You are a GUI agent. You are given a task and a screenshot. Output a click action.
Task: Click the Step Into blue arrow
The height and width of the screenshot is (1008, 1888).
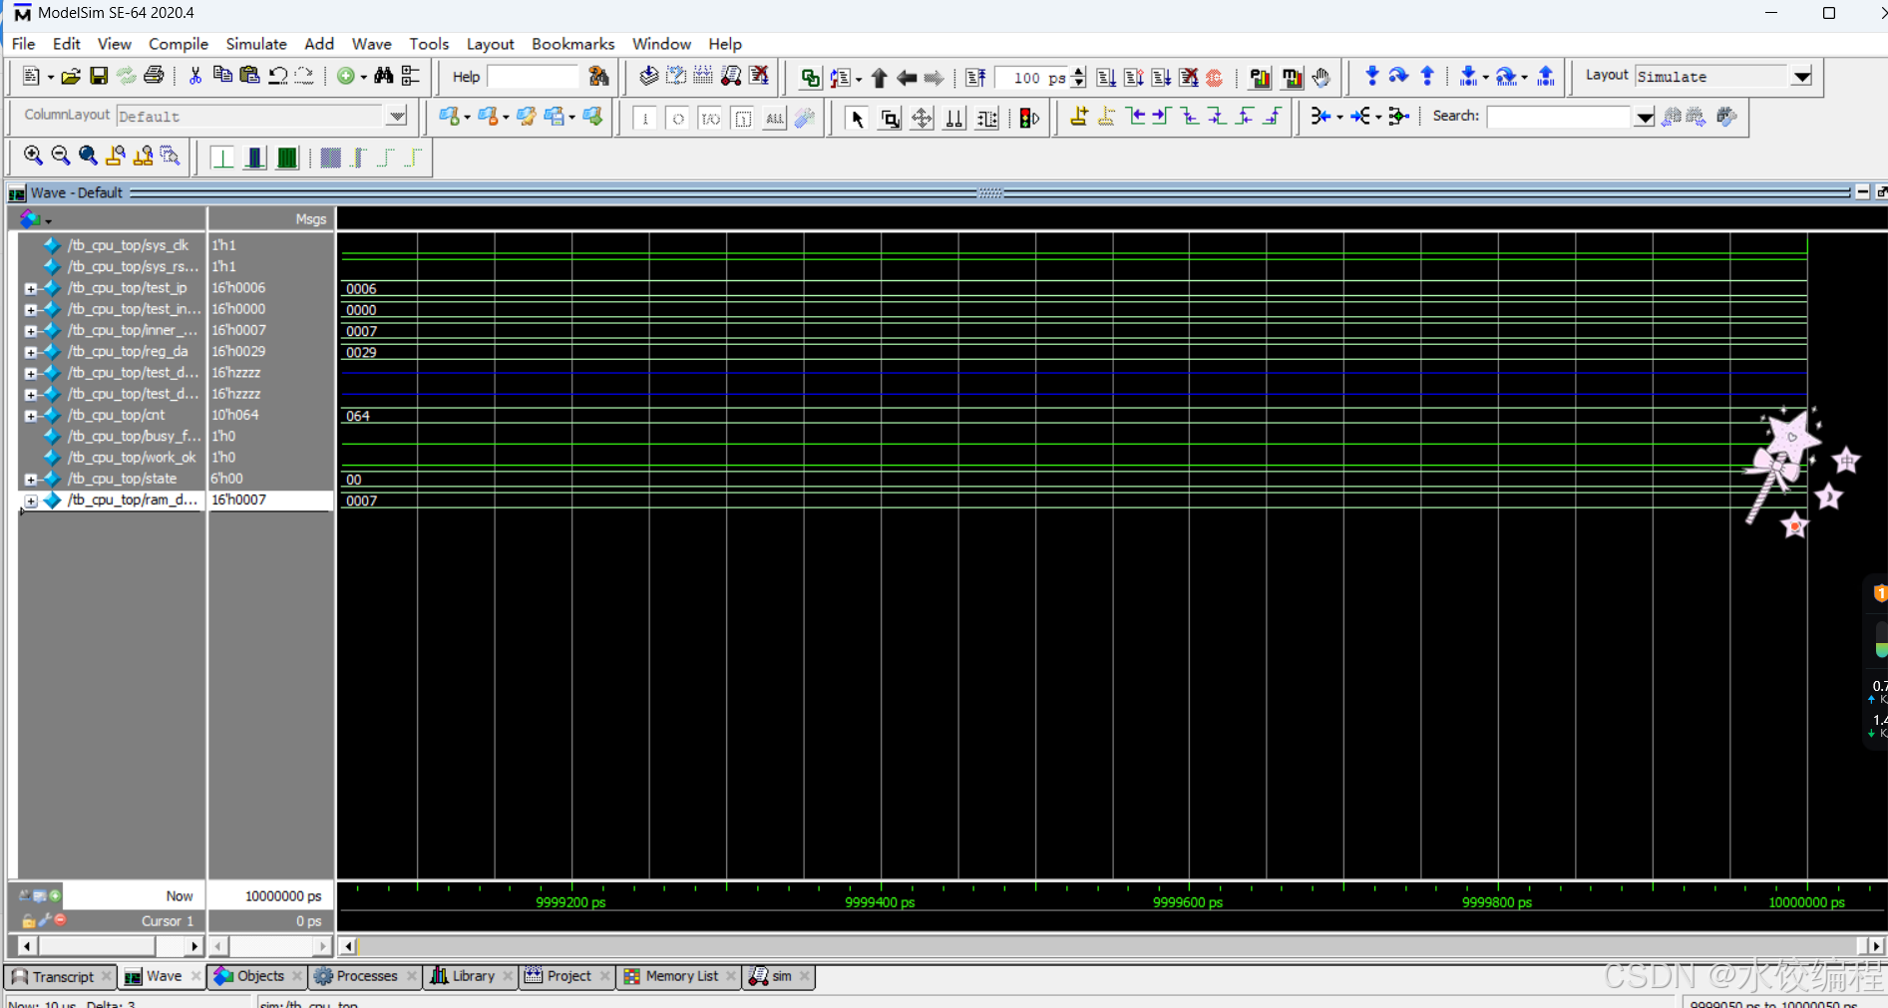(x=1372, y=77)
